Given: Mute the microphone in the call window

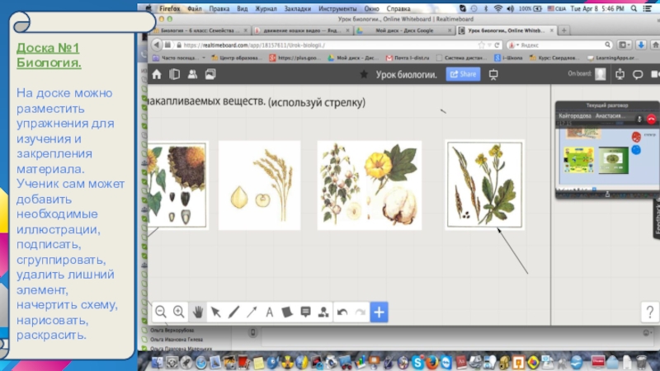Looking at the screenshot, I should 639,119.
